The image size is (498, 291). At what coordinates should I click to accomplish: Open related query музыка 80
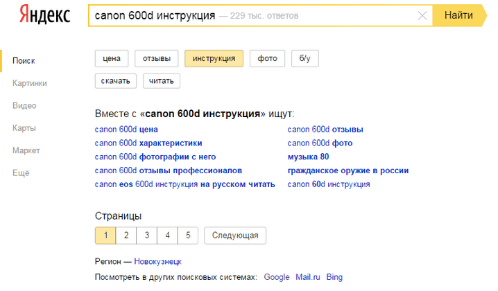(x=309, y=157)
